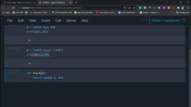Open the Profile - Coding bookmark
The width and height of the screenshot is (191, 107).
point(150,12)
